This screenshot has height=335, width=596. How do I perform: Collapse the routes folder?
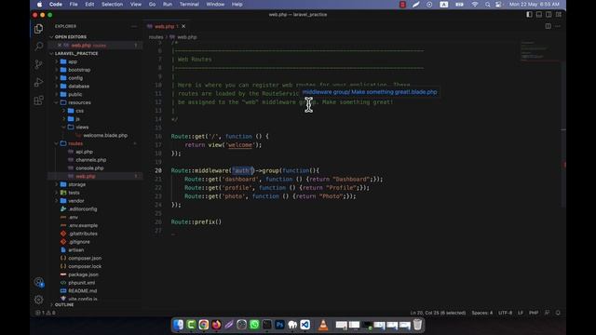point(75,143)
